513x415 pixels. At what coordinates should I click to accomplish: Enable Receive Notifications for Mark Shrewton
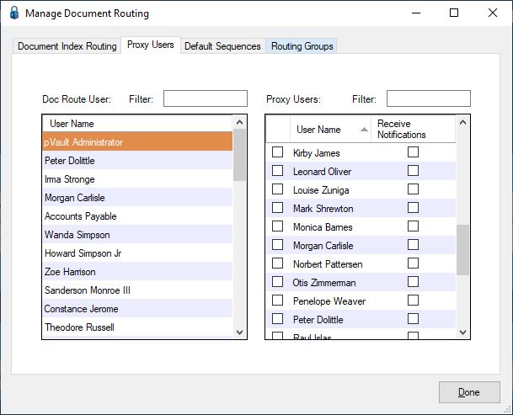pyautogui.click(x=414, y=208)
